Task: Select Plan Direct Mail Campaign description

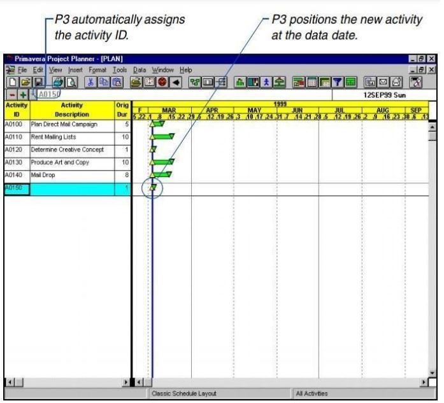Action: click(72, 125)
